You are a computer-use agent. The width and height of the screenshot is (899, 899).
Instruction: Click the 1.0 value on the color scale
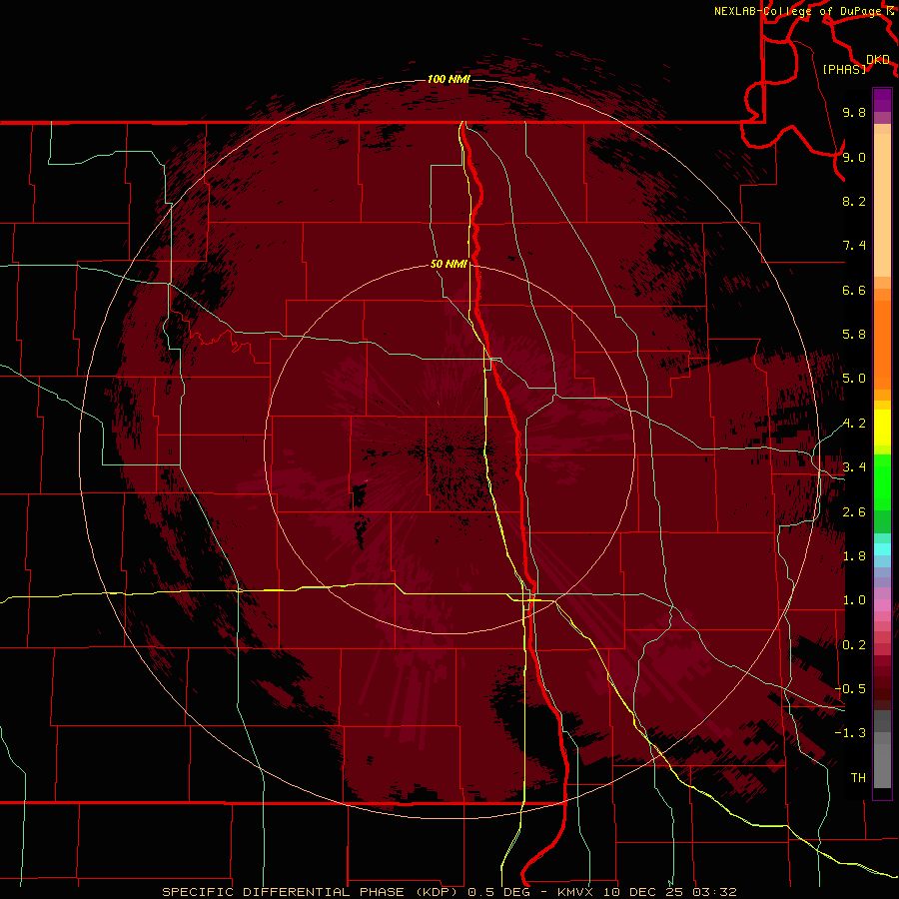(x=854, y=600)
